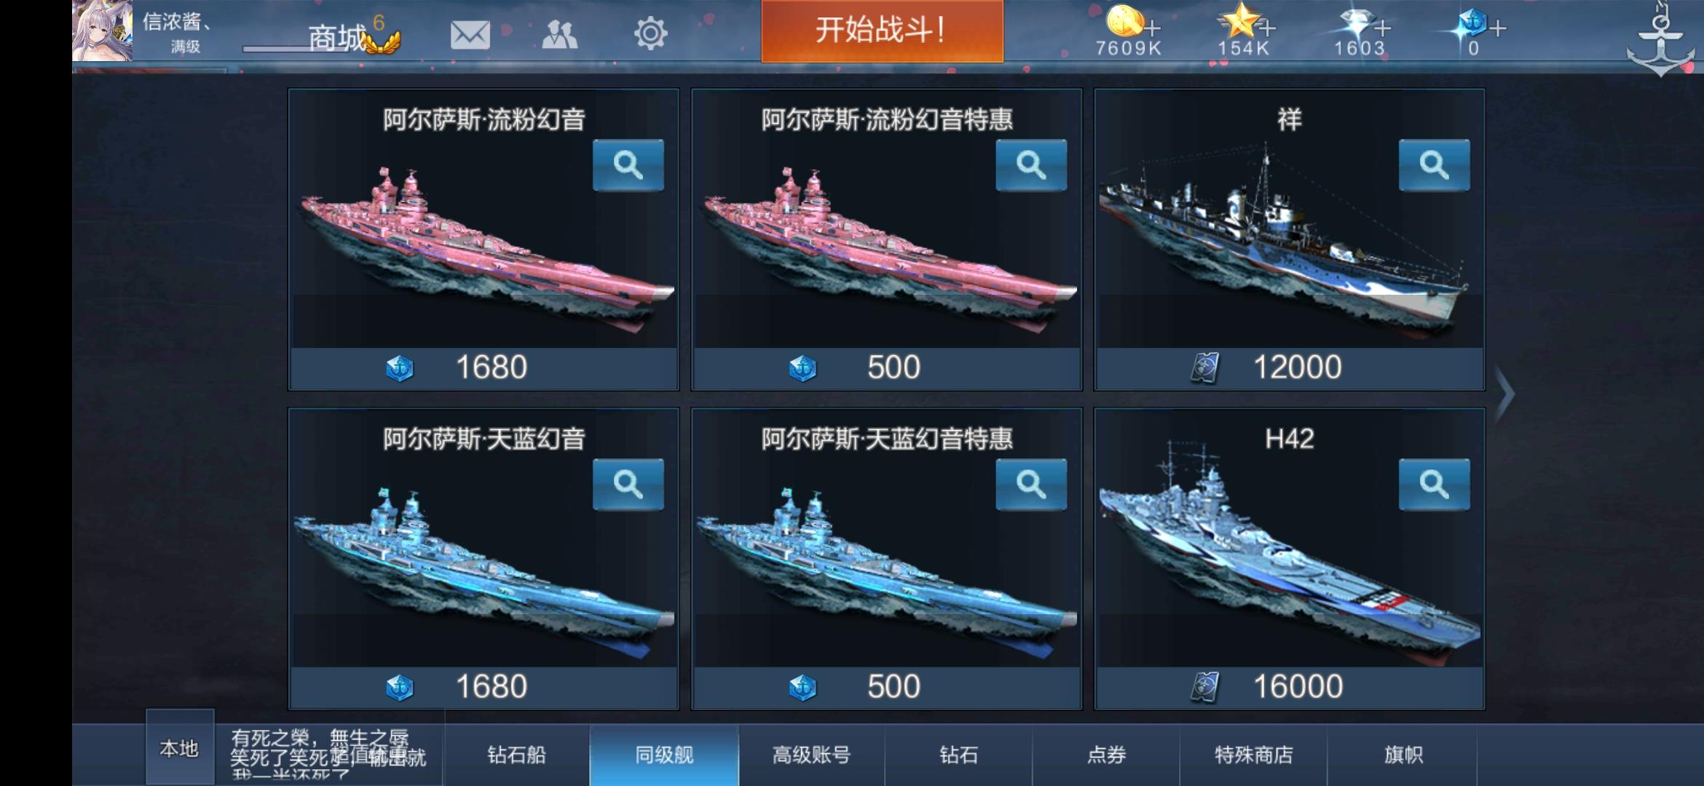This screenshot has height=786, width=1704.
Task: Switch to 高级账号 tab
Action: [x=811, y=755]
